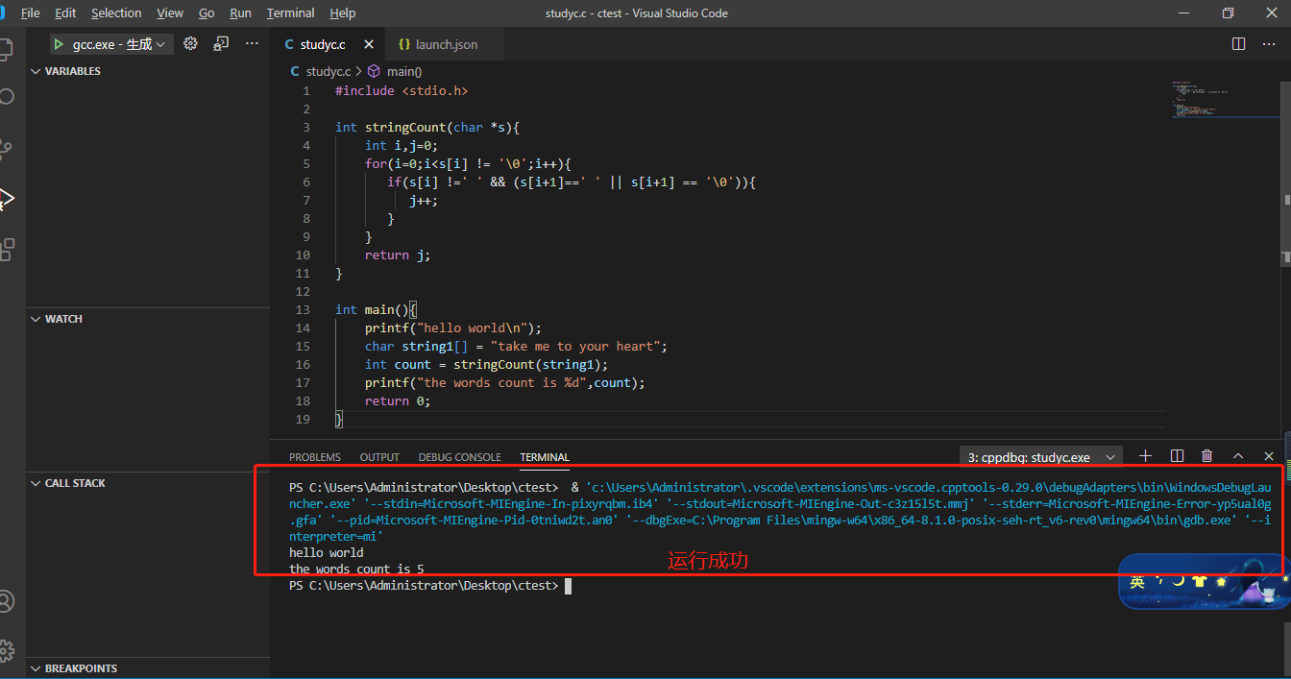Click line number 13 in gutter
The image size is (1291, 679).
[x=303, y=309]
